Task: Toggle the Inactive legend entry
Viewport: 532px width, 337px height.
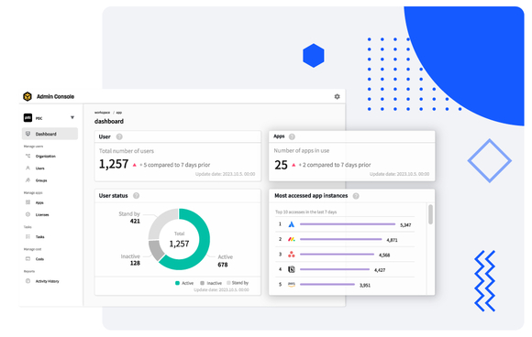Action: click(x=211, y=283)
